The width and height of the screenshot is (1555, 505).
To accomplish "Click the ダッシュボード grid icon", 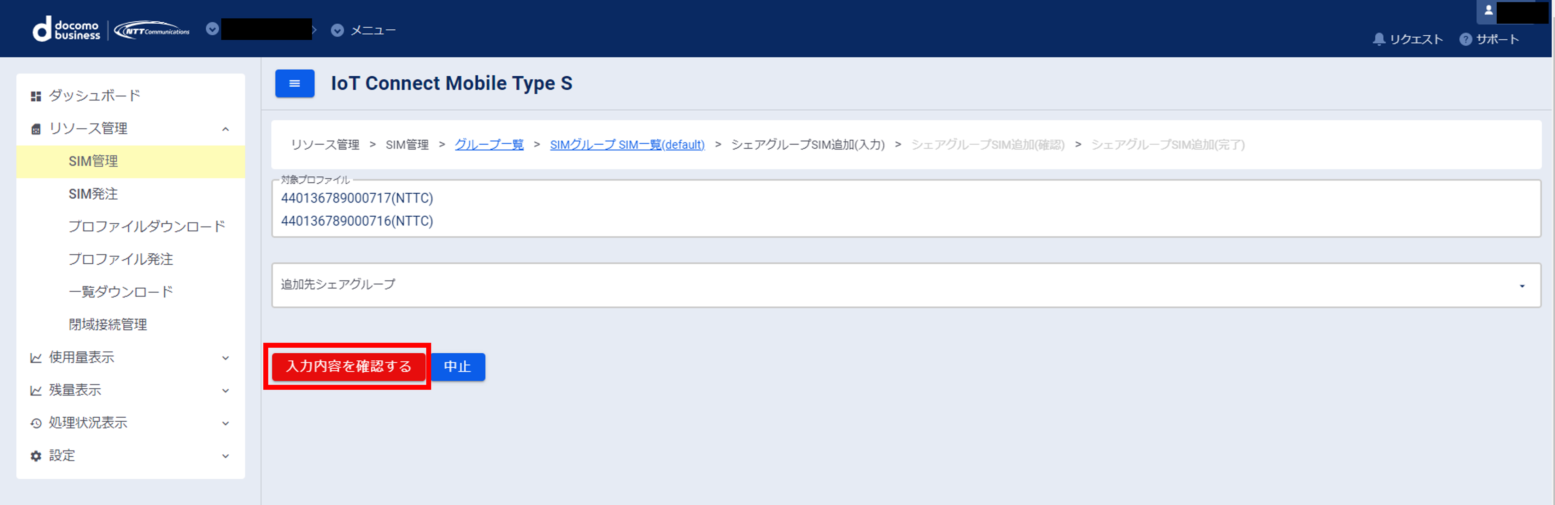I will (x=36, y=96).
